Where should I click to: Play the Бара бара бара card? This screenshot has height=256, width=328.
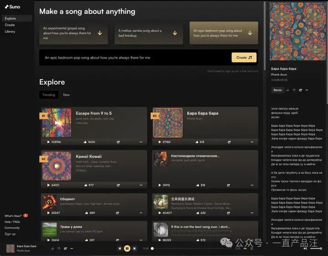click(159, 142)
